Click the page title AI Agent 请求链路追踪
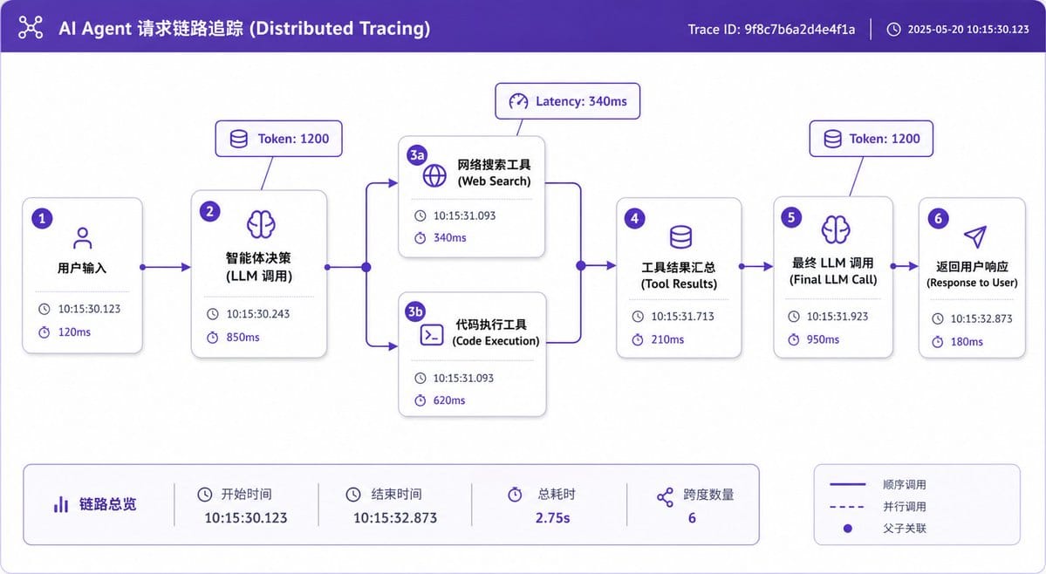 [x=244, y=28]
